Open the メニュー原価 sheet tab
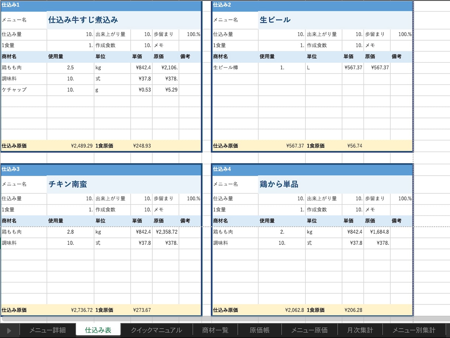Viewport: 450px width, 338px height. [x=309, y=330]
